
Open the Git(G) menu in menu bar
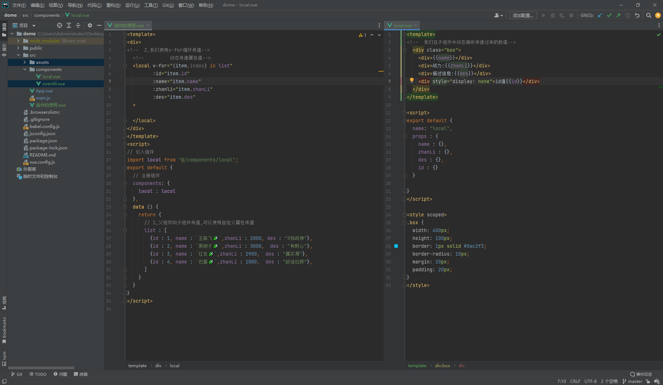(168, 5)
